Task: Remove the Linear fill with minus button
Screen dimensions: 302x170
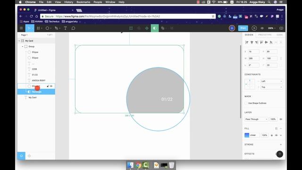Action: click(x=281, y=136)
